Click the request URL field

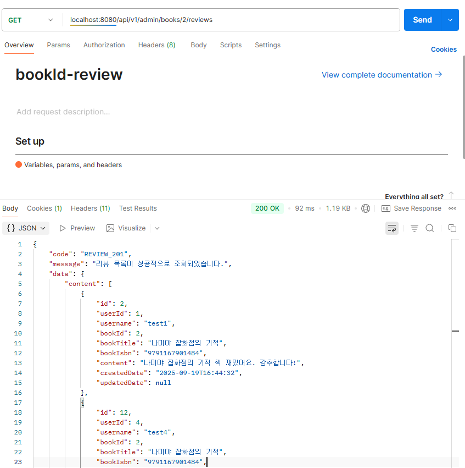click(231, 20)
